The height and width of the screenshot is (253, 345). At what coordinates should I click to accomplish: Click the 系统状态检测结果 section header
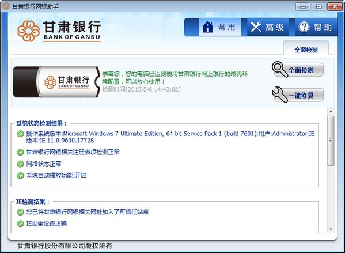pos(41,123)
